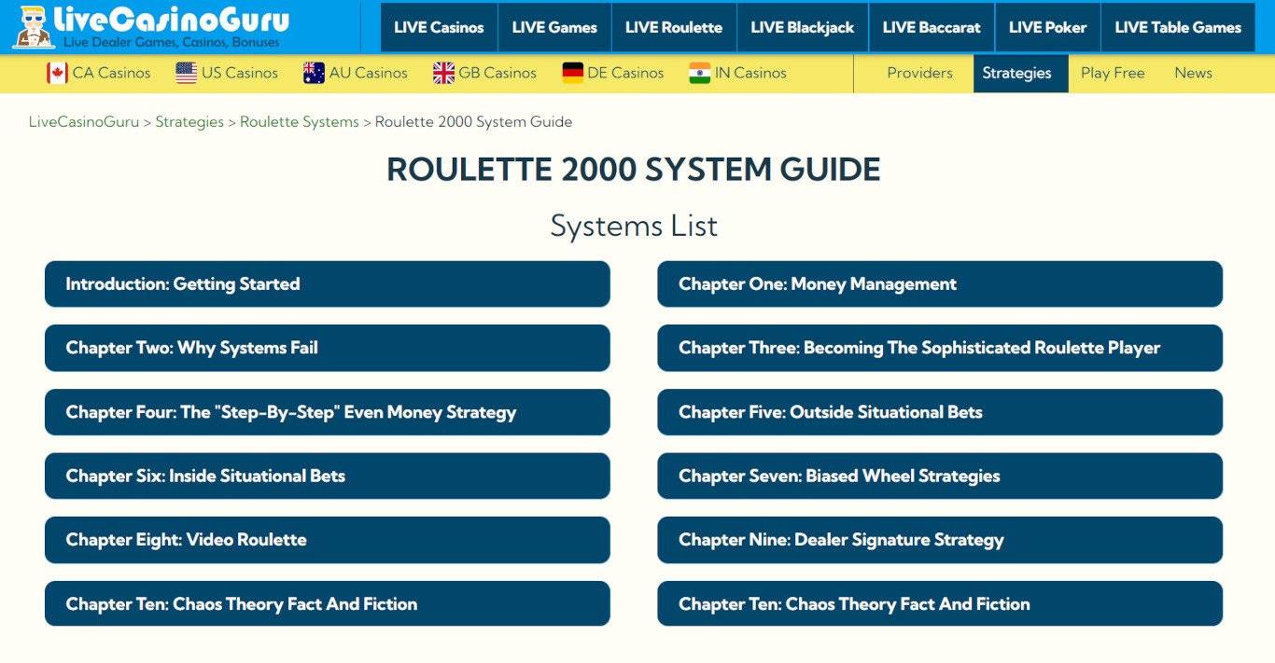The width and height of the screenshot is (1275, 663).
Task: Open Chapter Seven: Biased Wheel Strategies
Action: (940, 476)
